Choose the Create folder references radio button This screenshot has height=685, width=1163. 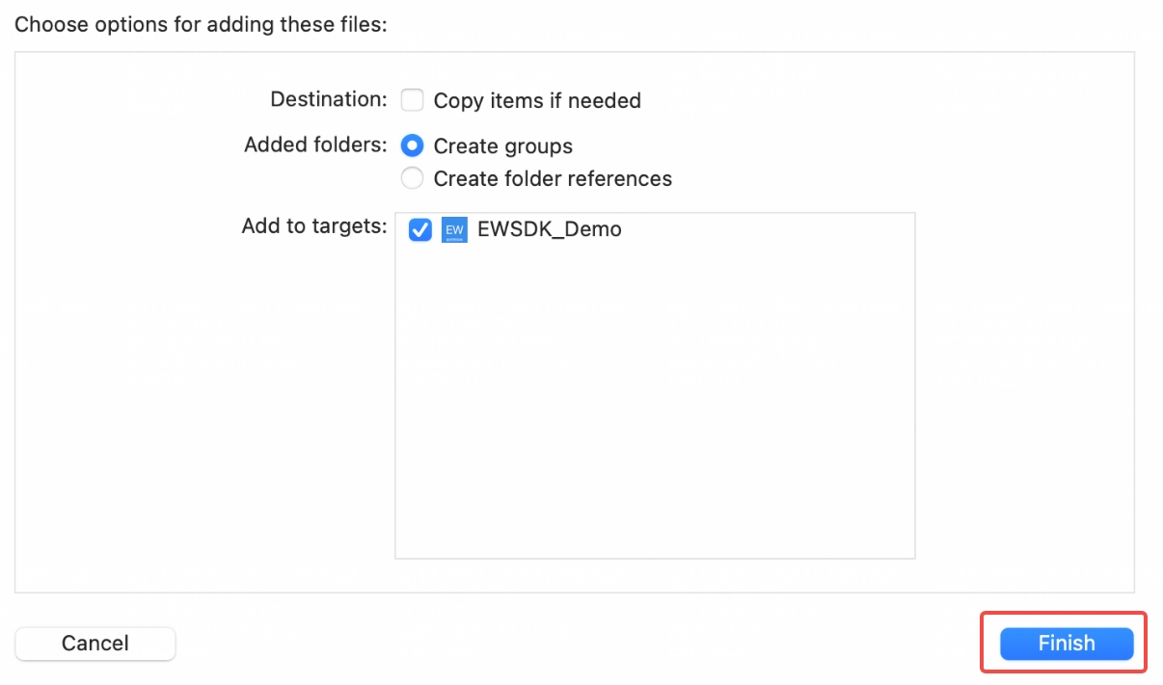point(413,178)
